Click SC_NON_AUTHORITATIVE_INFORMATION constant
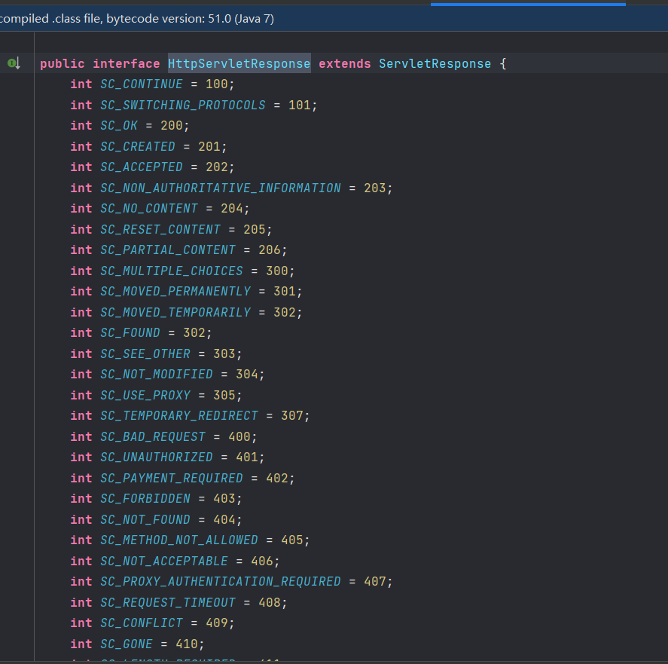 pyautogui.click(x=221, y=188)
